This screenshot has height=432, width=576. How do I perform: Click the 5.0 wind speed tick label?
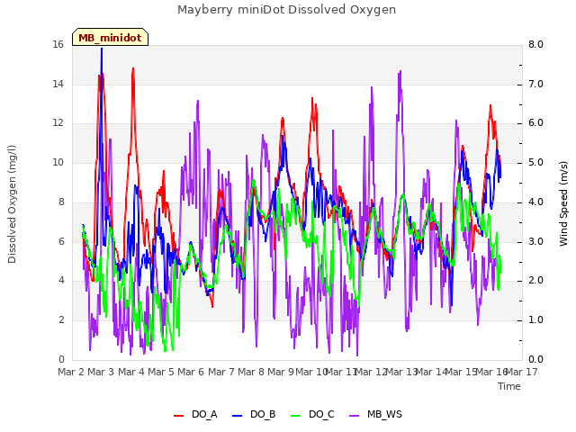point(535,162)
